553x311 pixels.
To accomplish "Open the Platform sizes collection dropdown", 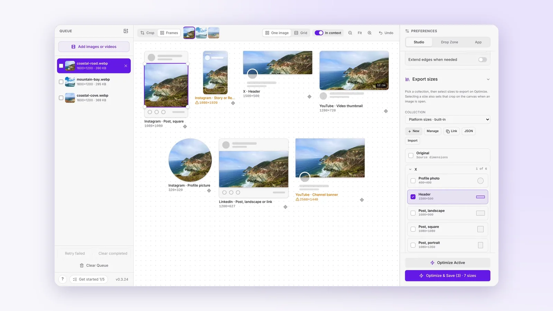I will pyautogui.click(x=448, y=120).
